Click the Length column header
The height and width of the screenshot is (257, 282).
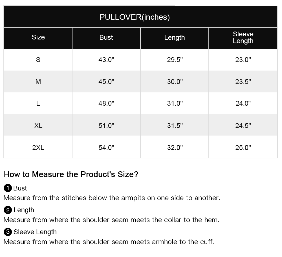[175, 37]
